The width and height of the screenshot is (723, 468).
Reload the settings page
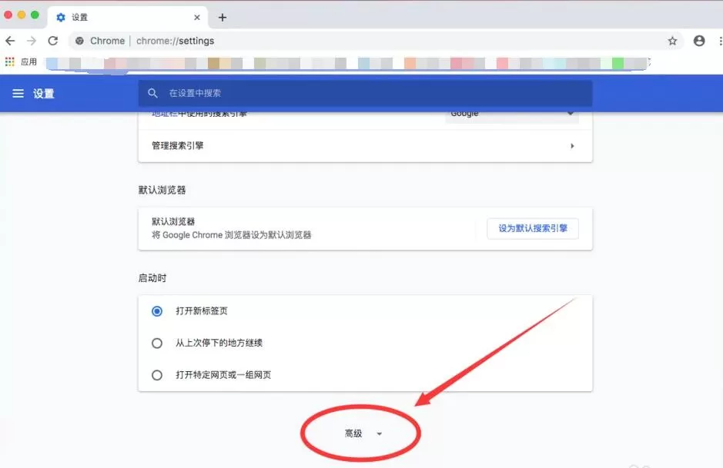[53, 41]
